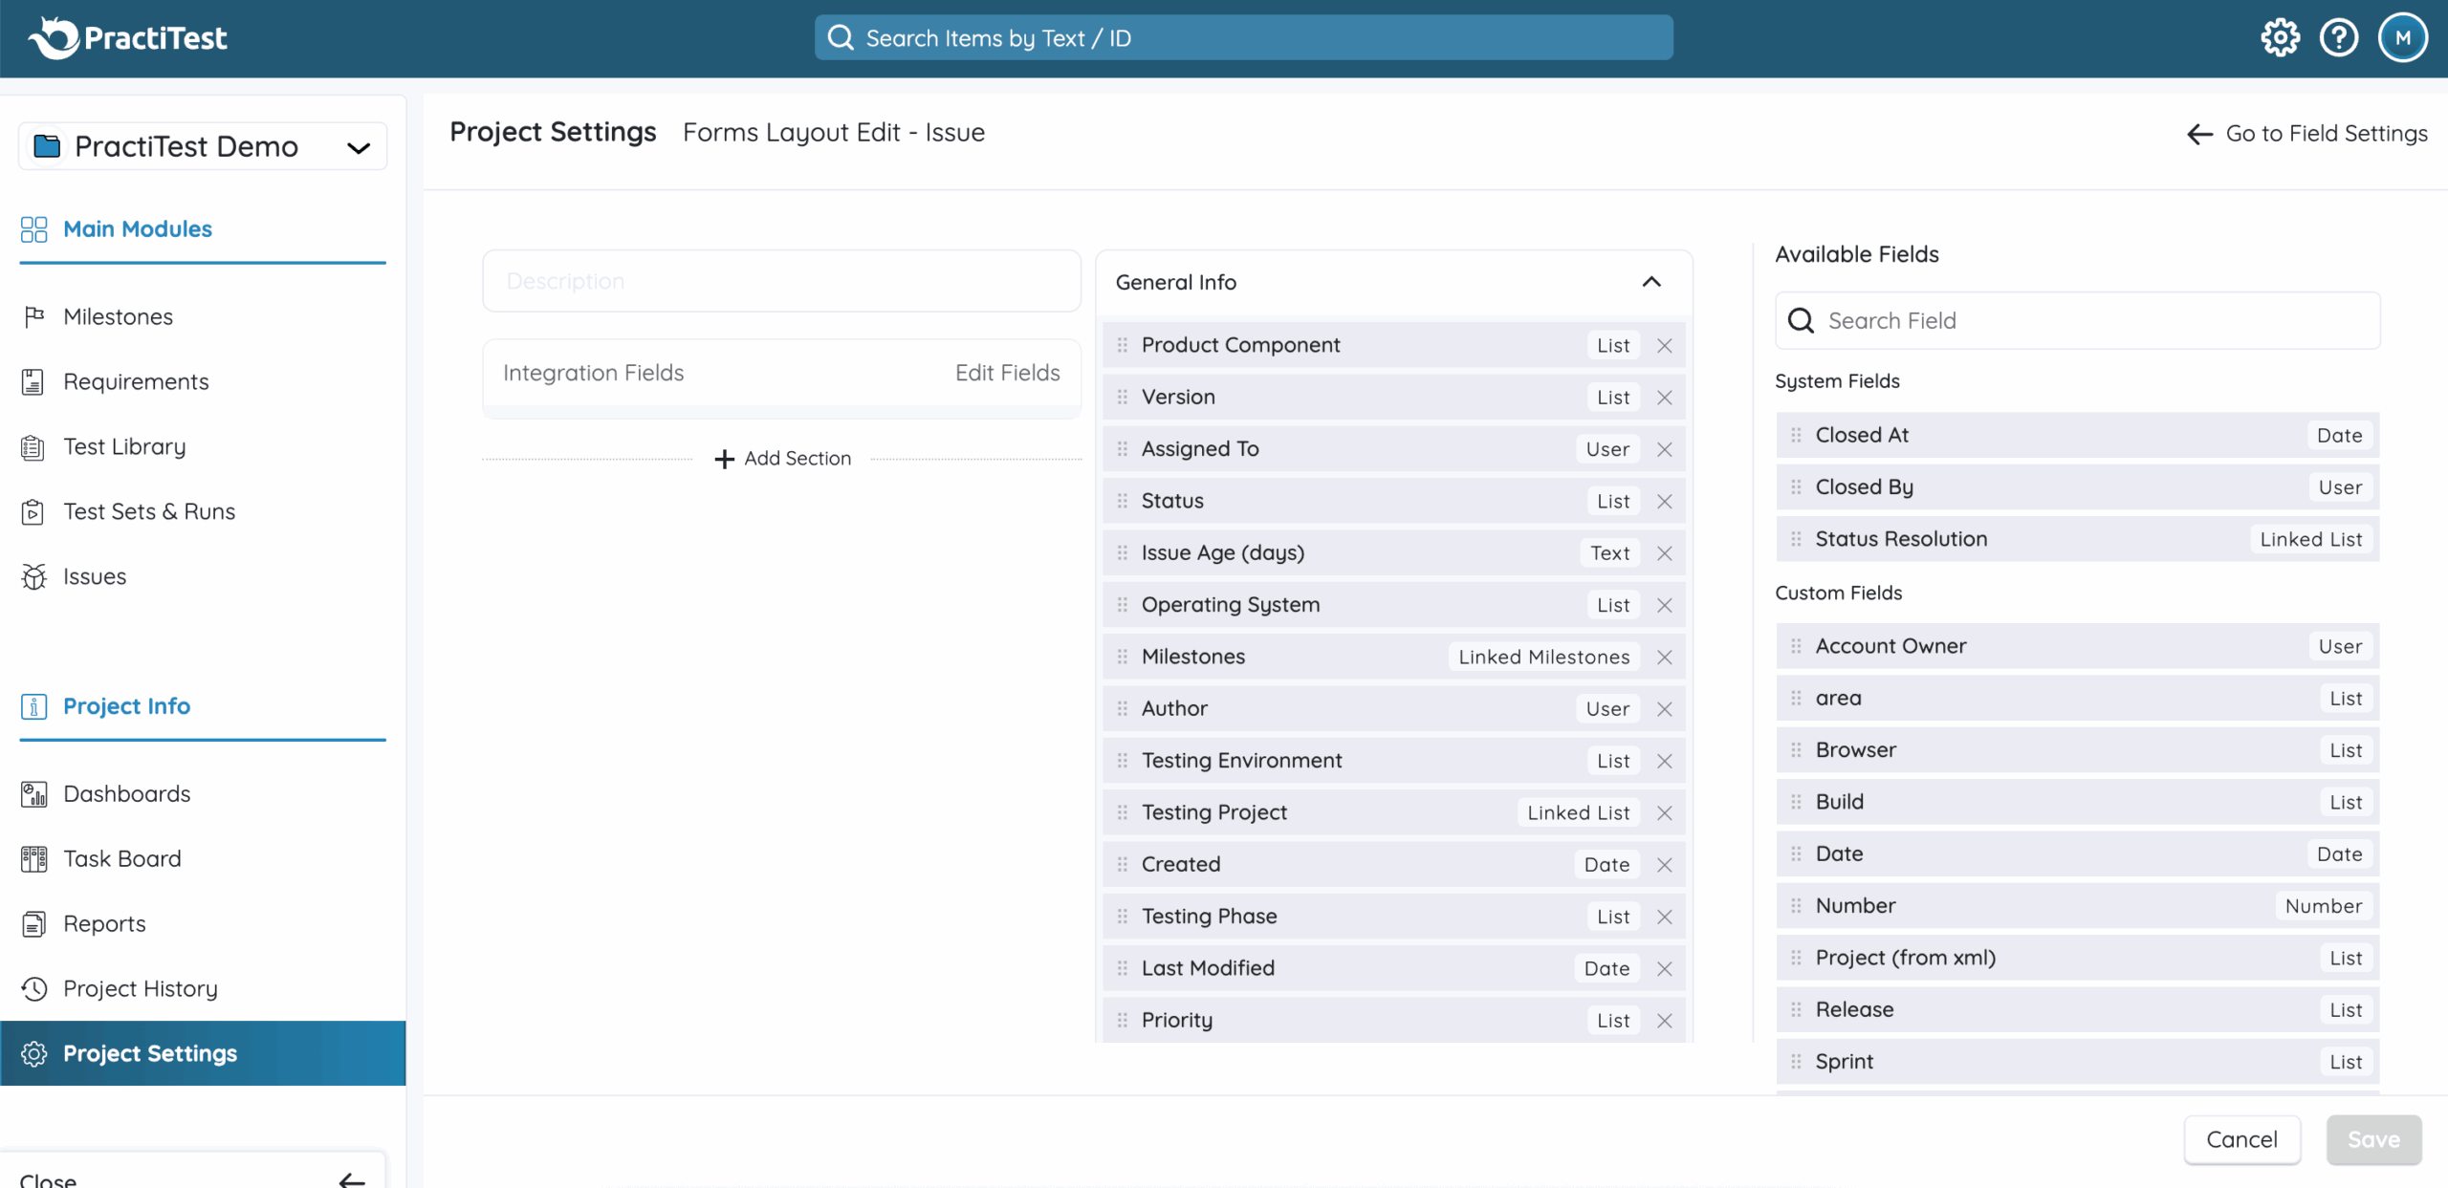The image size is (2448, 1188).
Task: Remove the Priority field with X
Action: [1665, 1021]
